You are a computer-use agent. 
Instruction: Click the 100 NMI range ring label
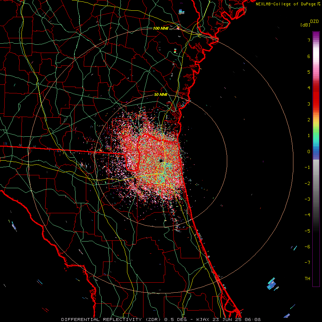click(x=161, y=28)
